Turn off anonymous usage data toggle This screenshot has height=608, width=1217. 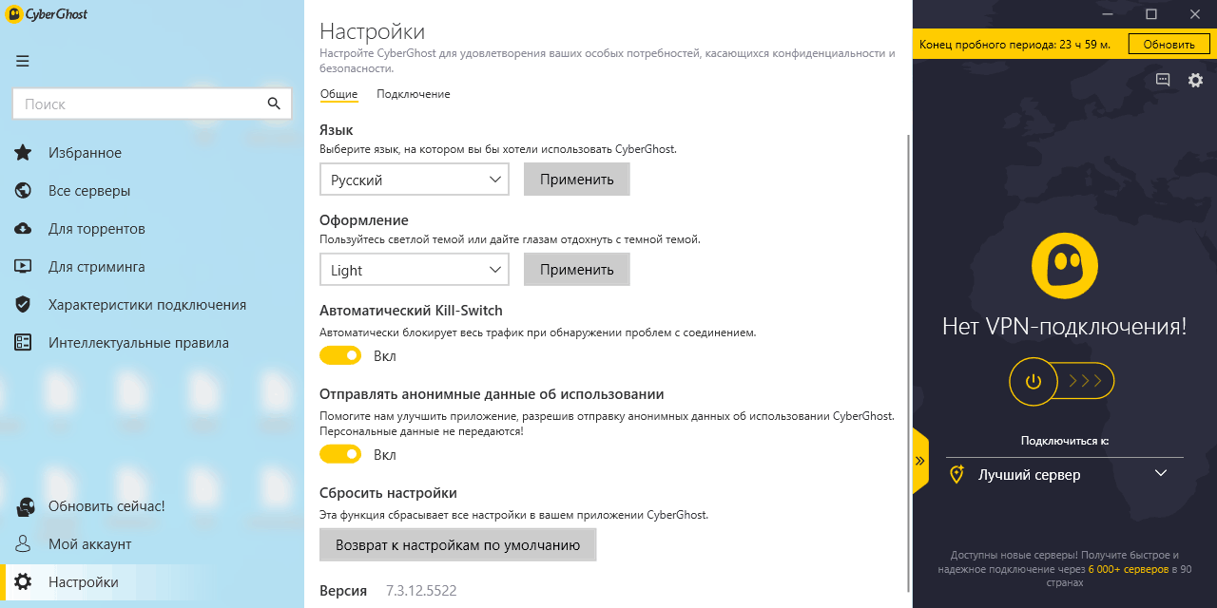coord(340,454)
